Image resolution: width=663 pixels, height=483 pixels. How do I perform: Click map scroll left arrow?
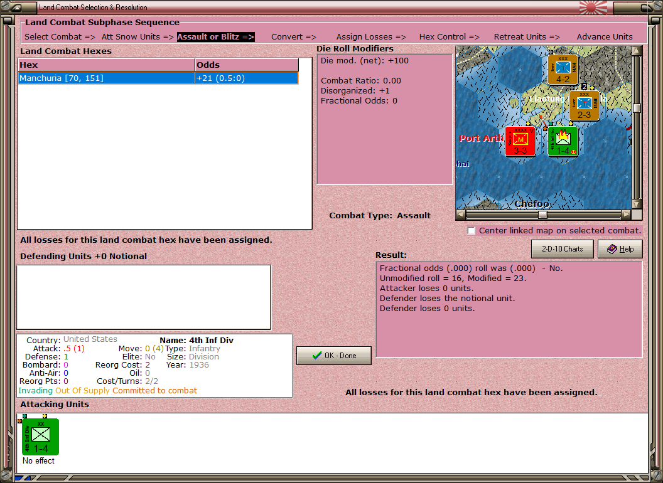(x=461, y=215)
